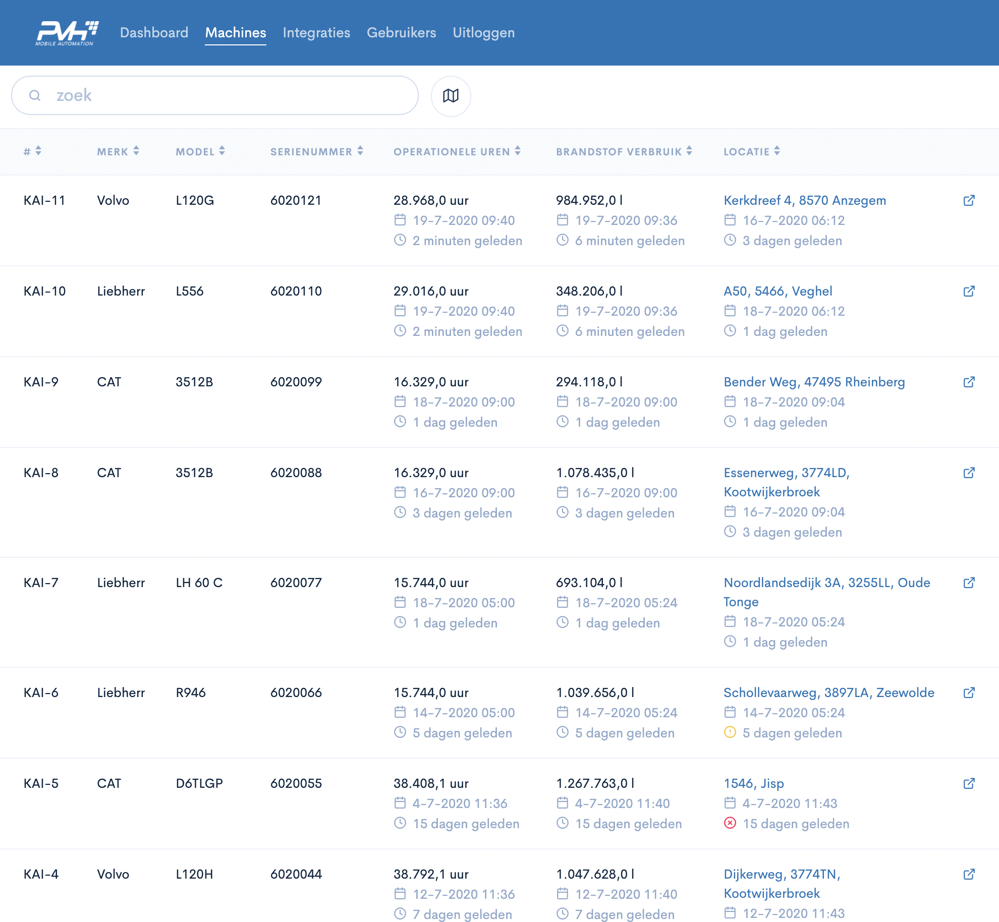999x922 pixels.
Task: Click clock icon beside KAI-7 fuel '1 dag geleden'
Action: pyautogui.click(x=563, y=622)
